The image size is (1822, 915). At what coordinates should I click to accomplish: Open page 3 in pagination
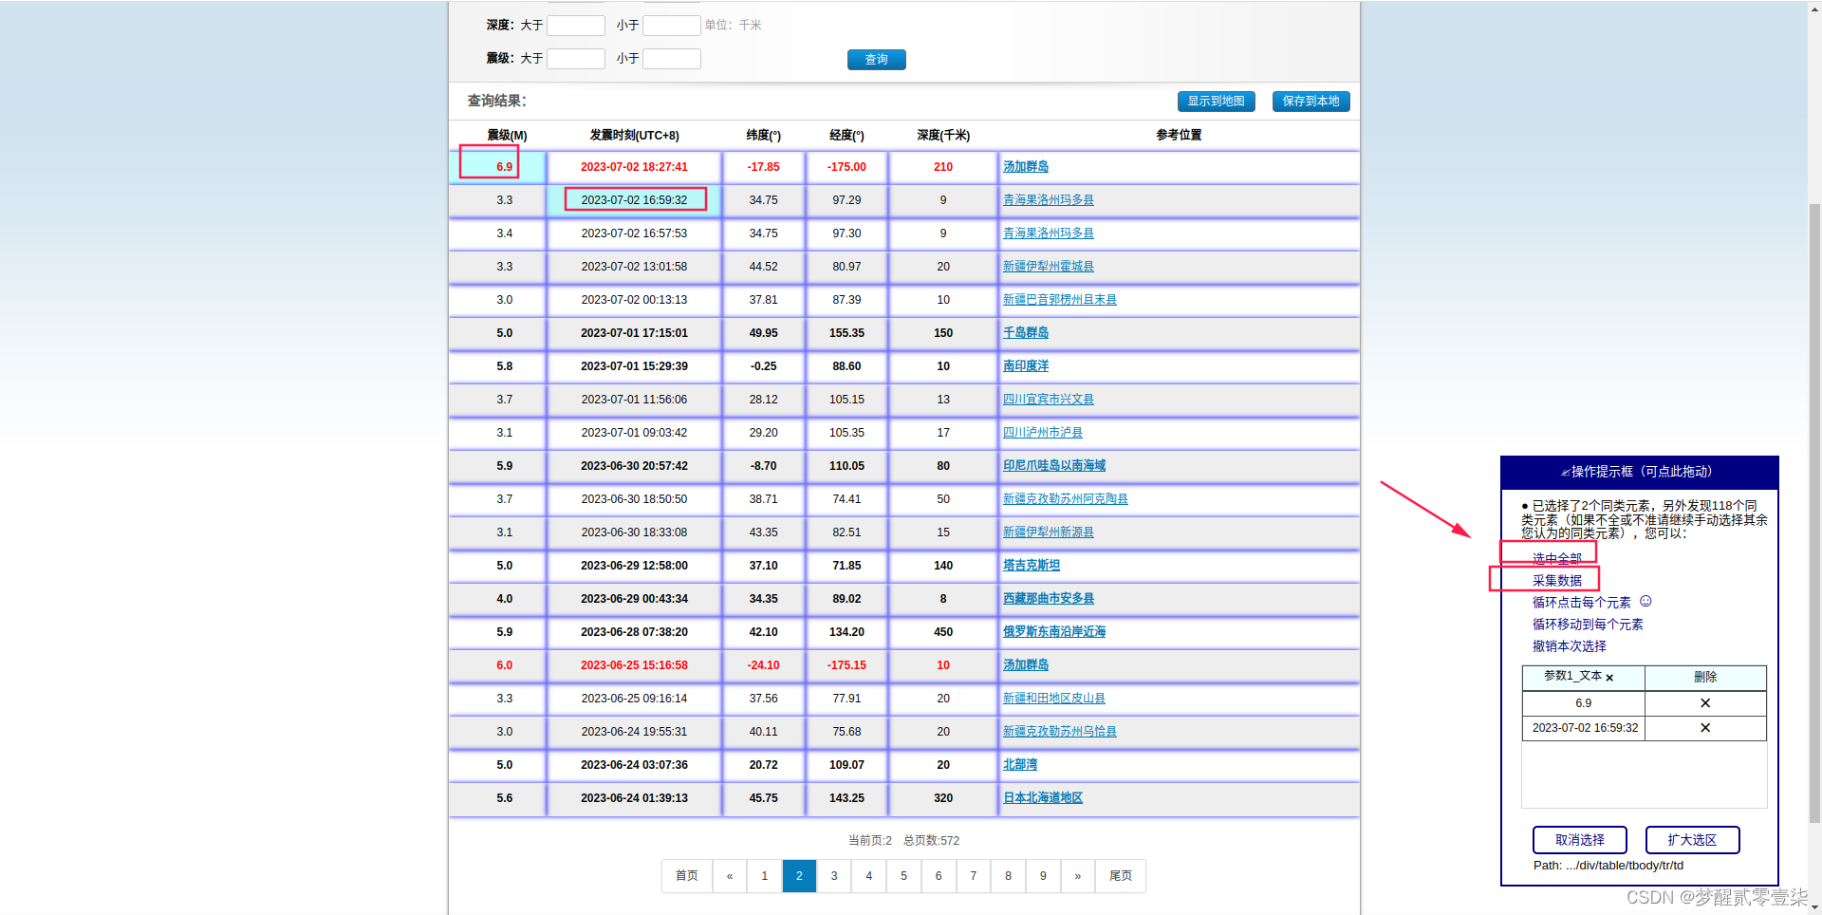click(x=834, y=876)
